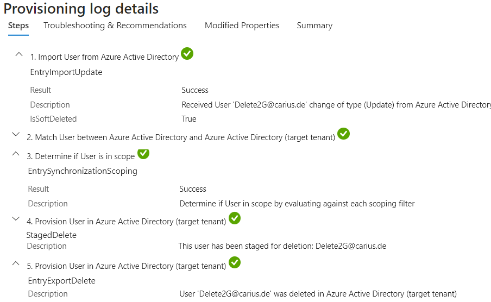This screenshot has width=491, height=302.
Task: Click the staged for deletion description text
Action: (282, 246)
